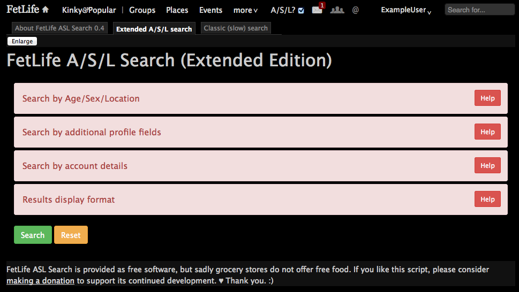Click the red unread message count badge

tap(322, 5)
